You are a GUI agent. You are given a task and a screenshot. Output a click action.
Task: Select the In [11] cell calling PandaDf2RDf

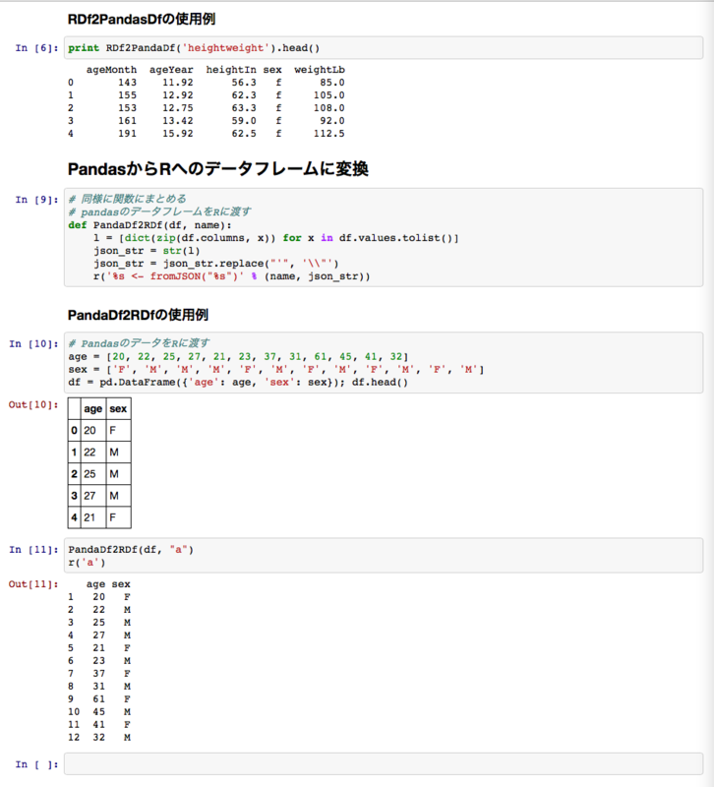[x=384, y=555]
